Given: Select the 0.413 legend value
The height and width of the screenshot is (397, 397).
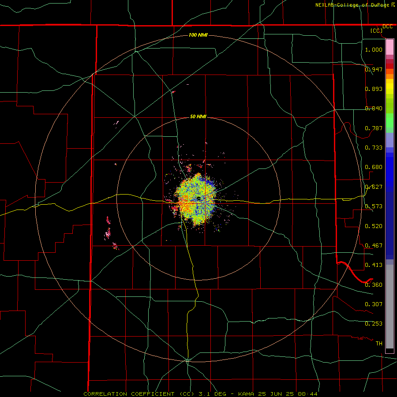Looking at the screenshot, I should point(374,265).
